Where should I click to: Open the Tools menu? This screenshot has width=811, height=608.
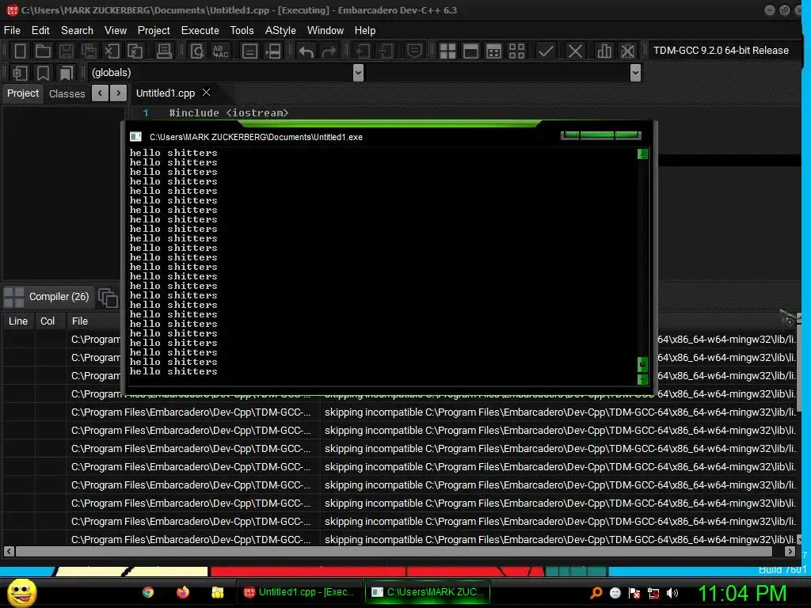pyautogui.click(x=242, y=31)
